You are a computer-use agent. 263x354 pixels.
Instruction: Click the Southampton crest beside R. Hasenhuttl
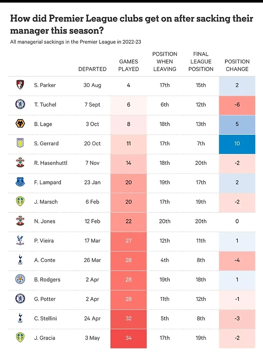click(x=20, y=162)
